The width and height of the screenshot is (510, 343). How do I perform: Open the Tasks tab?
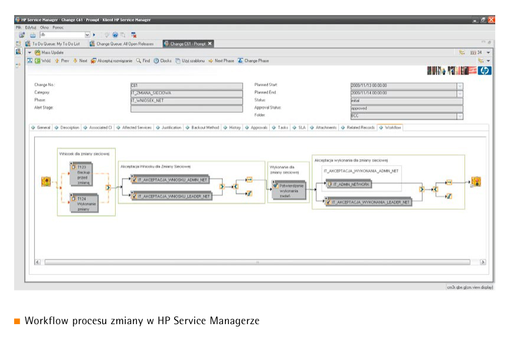[280, 127]
